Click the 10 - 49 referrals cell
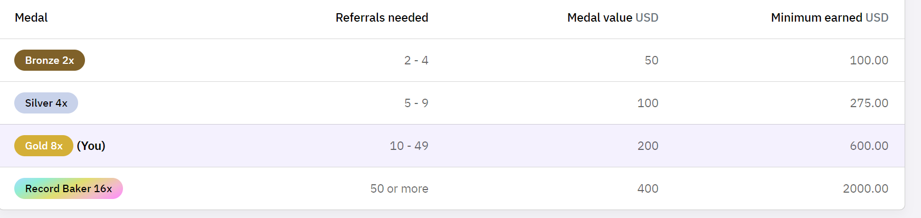 (409, 146)
